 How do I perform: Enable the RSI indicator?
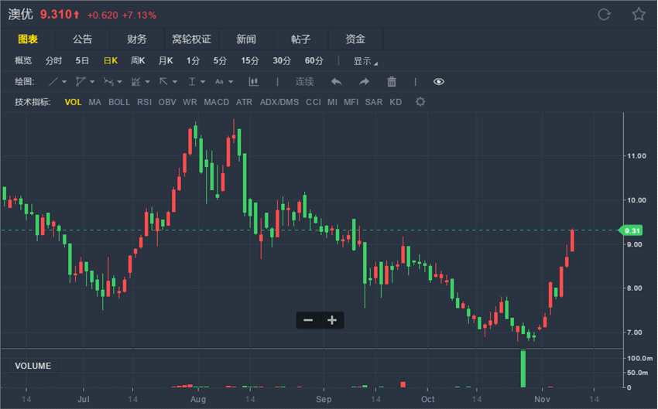pos(144,102)
